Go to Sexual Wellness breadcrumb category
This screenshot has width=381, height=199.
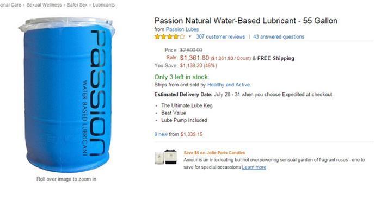coord(44,5)
